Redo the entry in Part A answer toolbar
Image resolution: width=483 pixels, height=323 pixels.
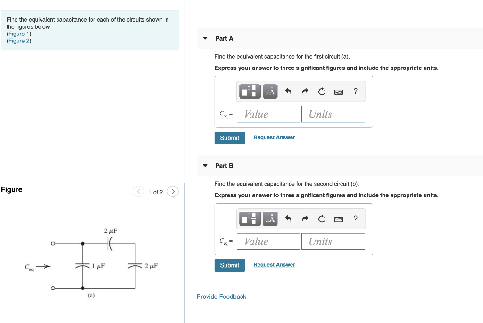pyautogui.click(x=305, y=91)
